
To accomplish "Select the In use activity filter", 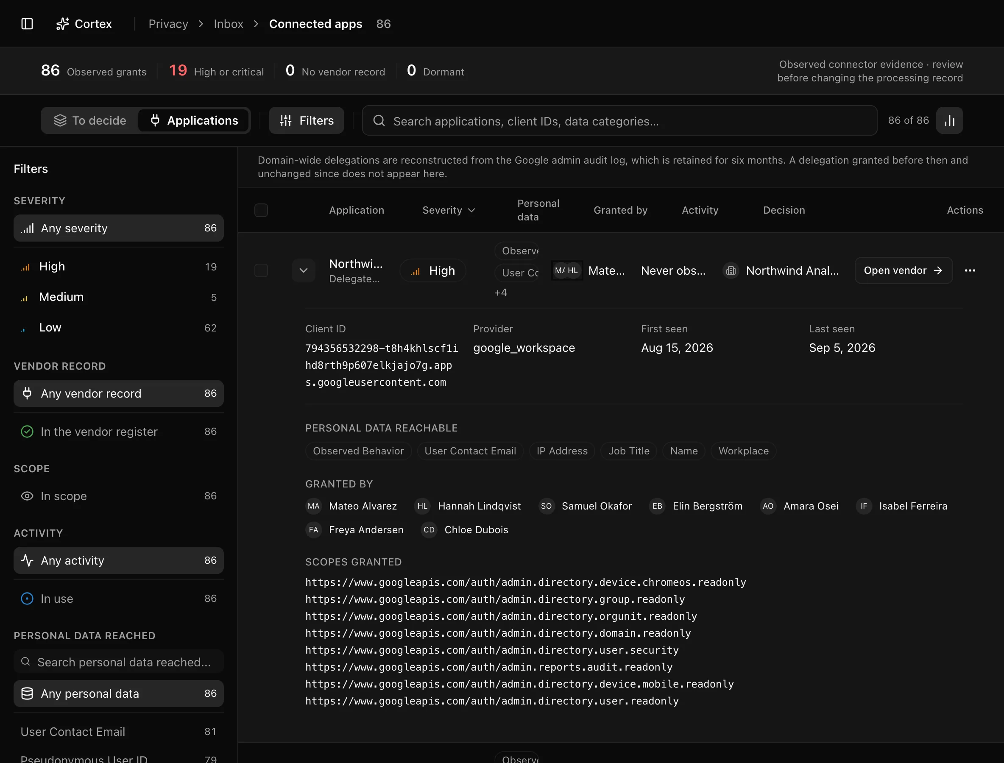I will 119,599.
